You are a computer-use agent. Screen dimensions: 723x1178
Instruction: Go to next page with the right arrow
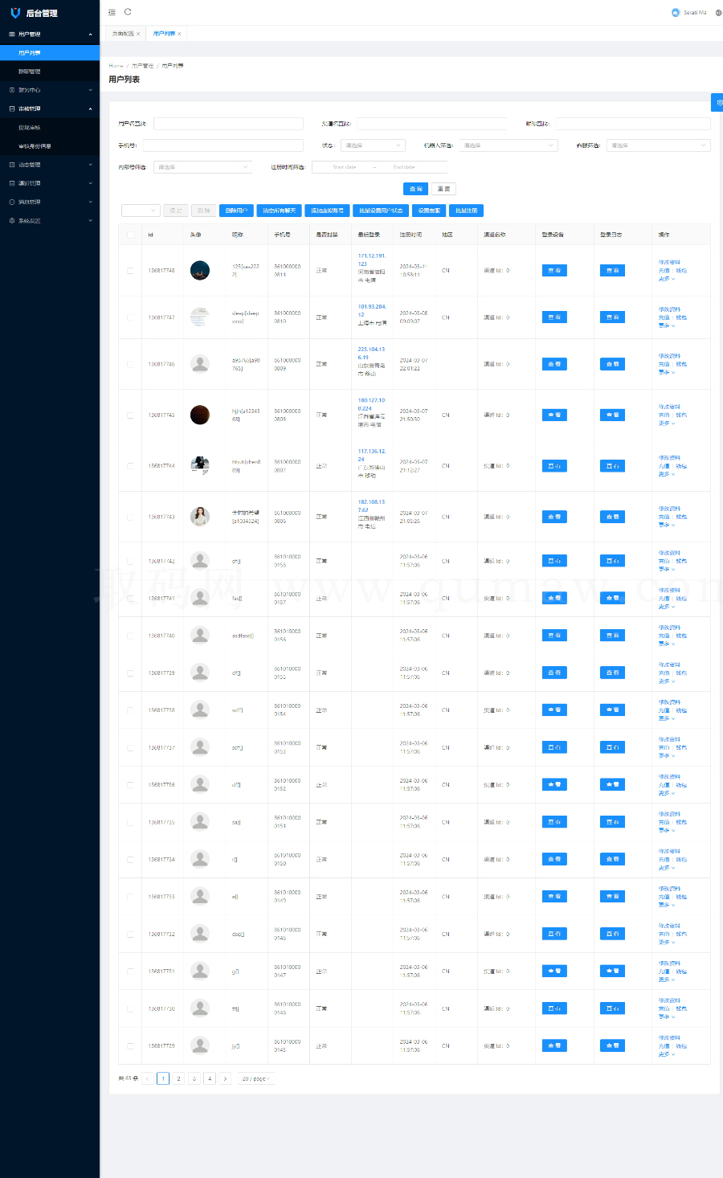pos(225,1078)
